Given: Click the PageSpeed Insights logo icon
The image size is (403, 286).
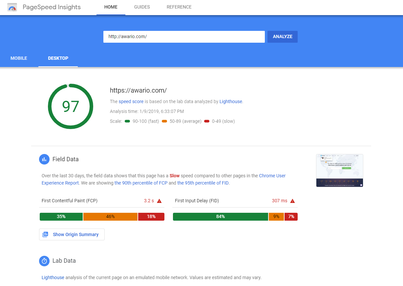Looking at the screenshot, I should click(x=12, y=7).
